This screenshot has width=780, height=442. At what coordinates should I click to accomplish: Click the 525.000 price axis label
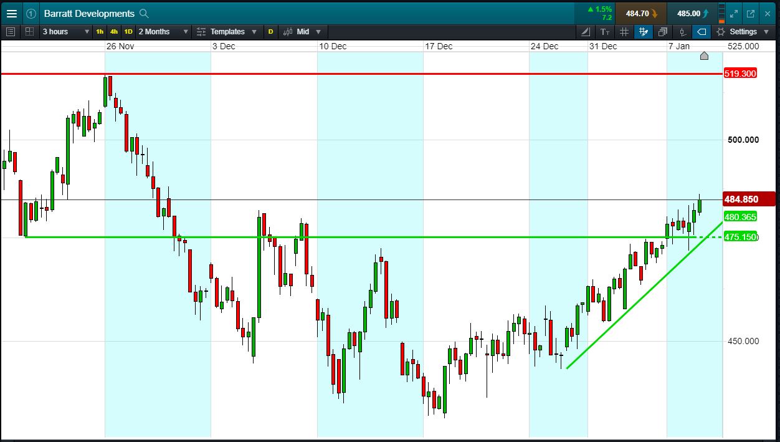[743, 46]
